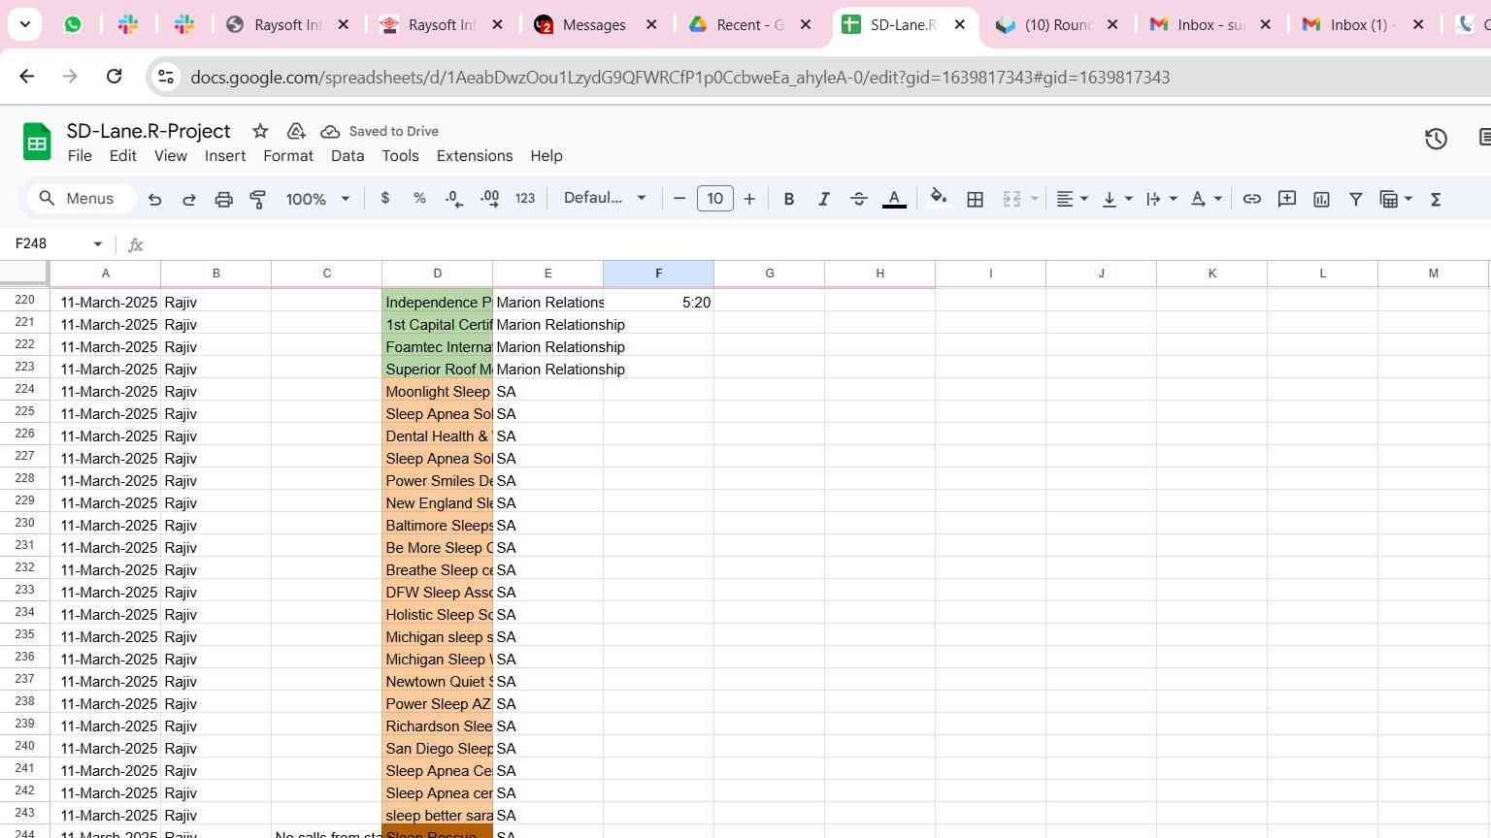
Task: Reload the browser page
Action: coord(114,76)
